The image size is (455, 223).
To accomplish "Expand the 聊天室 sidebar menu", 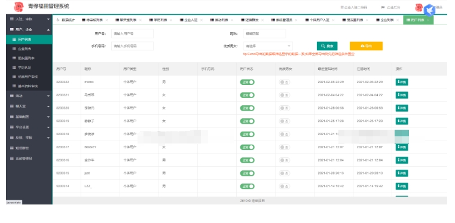I will pyautogui.click(x=29, y=106).
